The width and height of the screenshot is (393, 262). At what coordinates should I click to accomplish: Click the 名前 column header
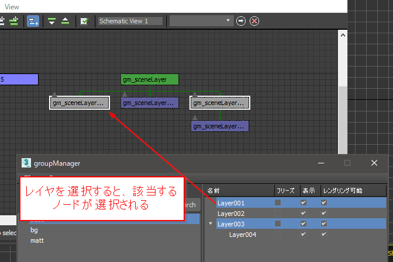click(x=213, y=191)
